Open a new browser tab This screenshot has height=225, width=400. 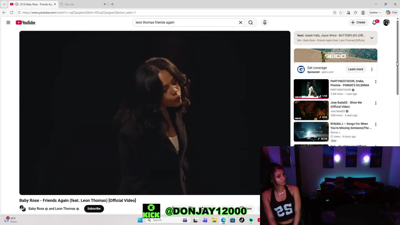pos(112,4)
